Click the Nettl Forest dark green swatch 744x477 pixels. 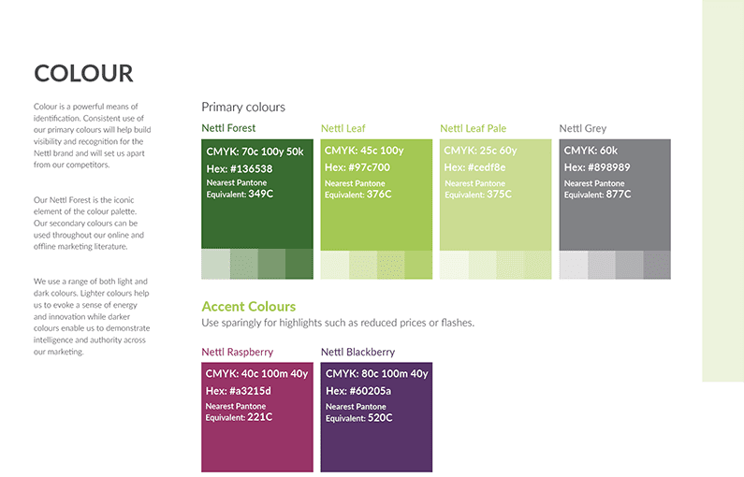tap(257, 194)
